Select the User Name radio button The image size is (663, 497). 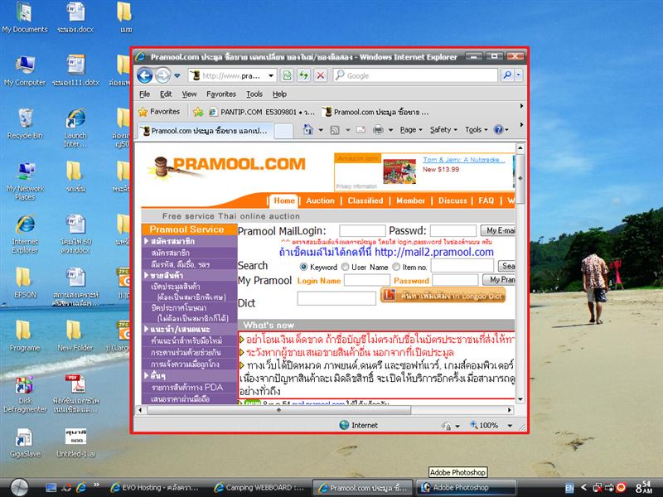coord(346,267)
